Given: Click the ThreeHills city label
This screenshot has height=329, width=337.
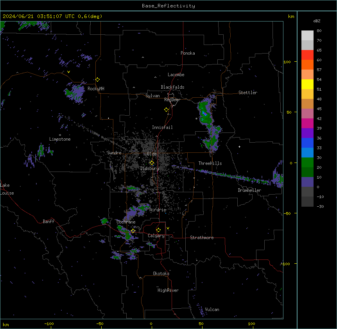Looking at the screenshot, I should pyautogui.click(x=210, y=163).
